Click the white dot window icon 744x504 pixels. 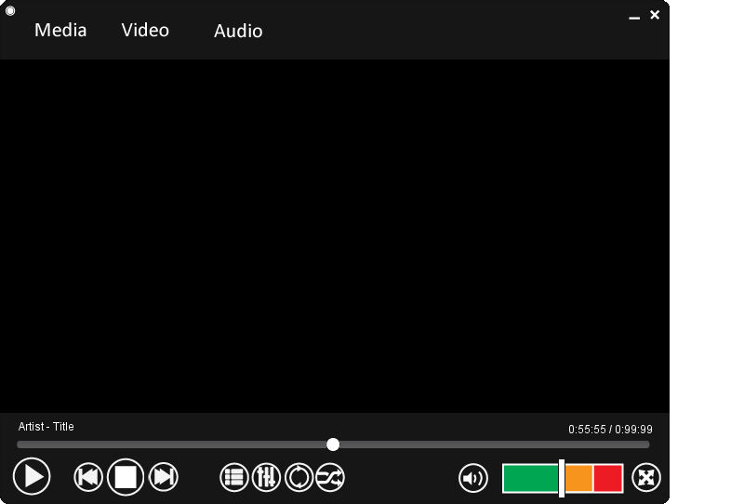[10, 10]
